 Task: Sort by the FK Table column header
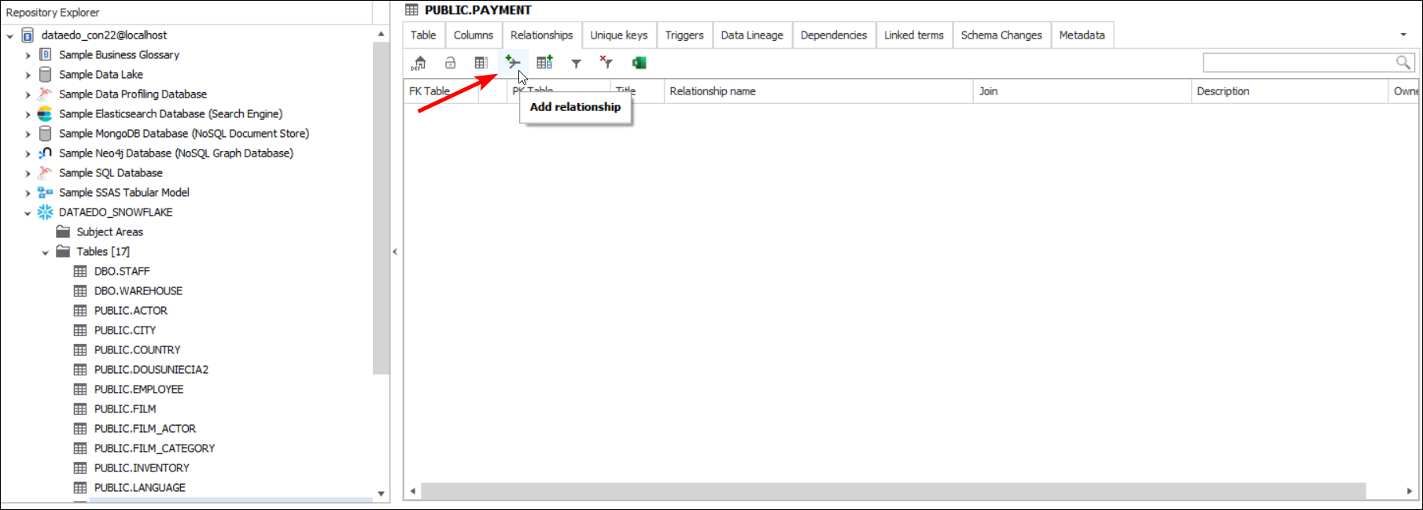tap(441, 91)
